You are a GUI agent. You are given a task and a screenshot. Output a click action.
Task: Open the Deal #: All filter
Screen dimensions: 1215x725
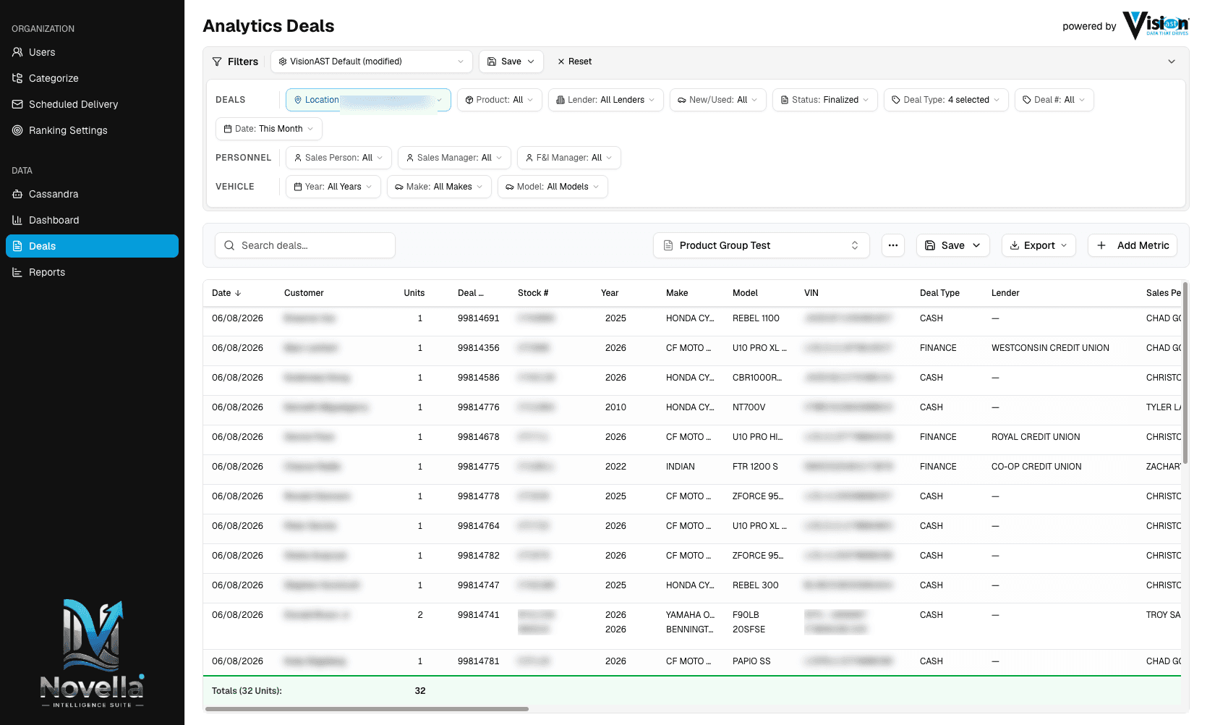pyautogui.click(x=1054, y=100)
